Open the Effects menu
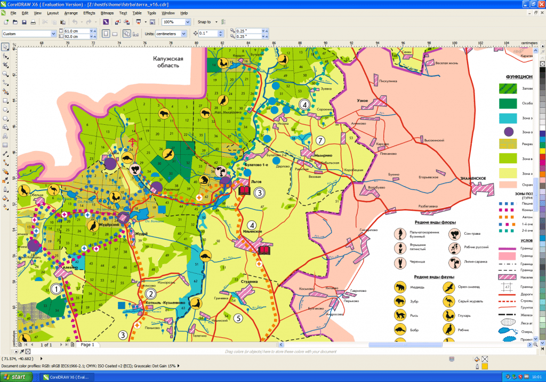This screenshot has height=382, width=546. tap(89, 12)
